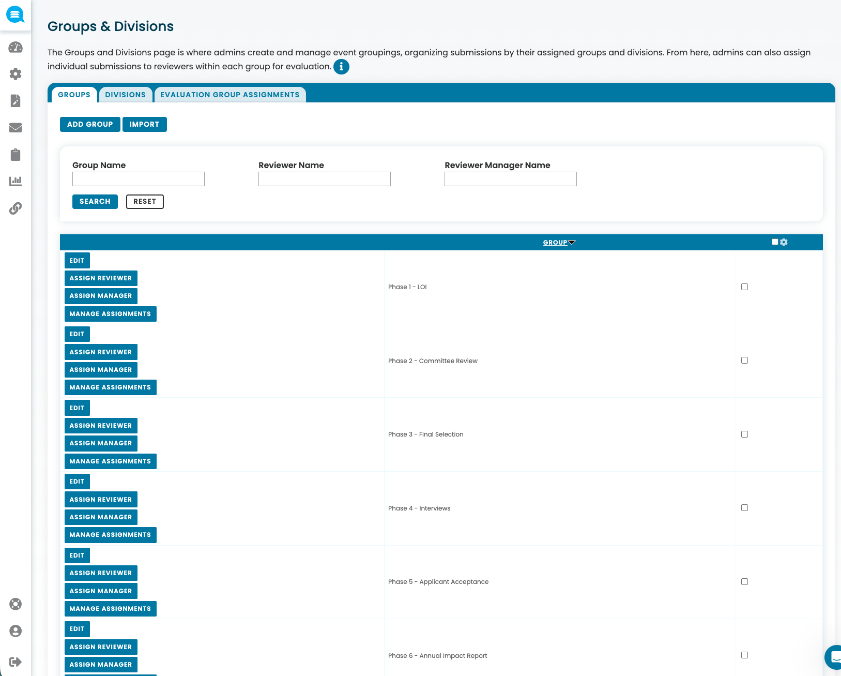Click inside the Group Name search field
Viewport: 841px width, 676px height.
point(138,178)
